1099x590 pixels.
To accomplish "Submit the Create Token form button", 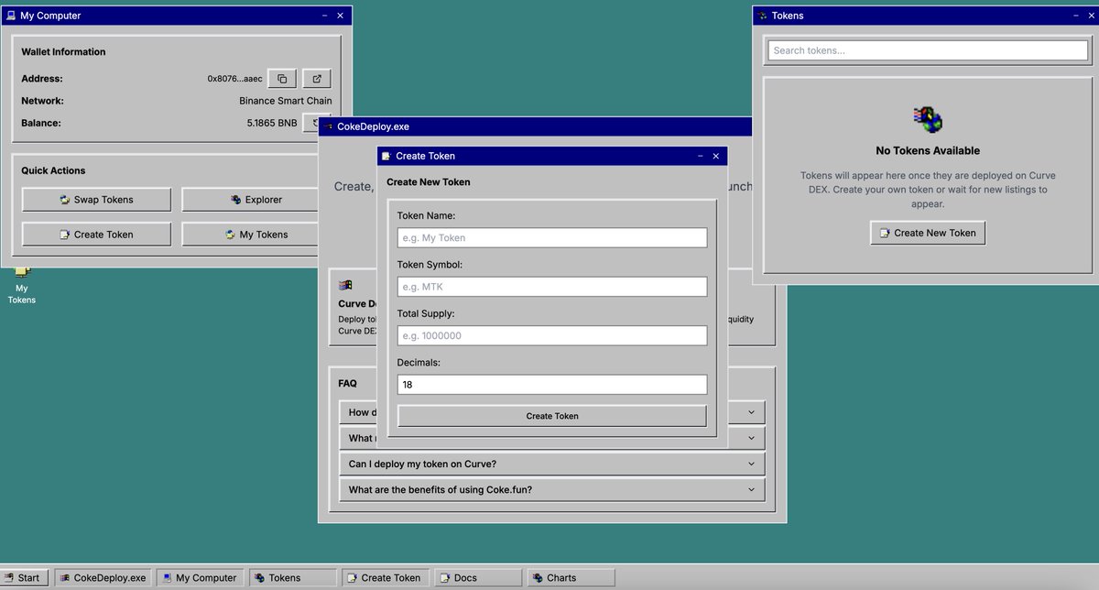I will pos(552,416).
